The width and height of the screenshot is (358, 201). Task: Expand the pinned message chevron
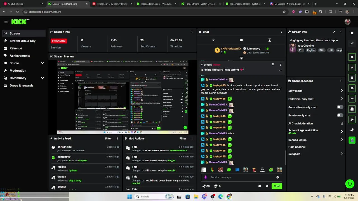point(280,71)
